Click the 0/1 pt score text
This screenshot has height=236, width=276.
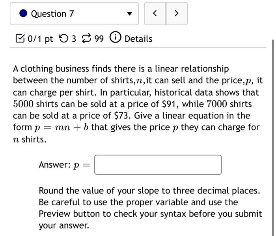click(x=40, y=39)
